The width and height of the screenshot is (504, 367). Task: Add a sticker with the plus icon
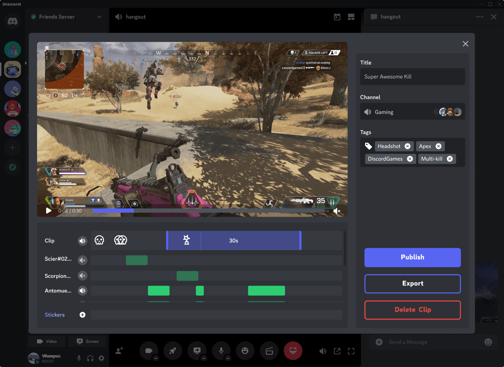[82, 315]
